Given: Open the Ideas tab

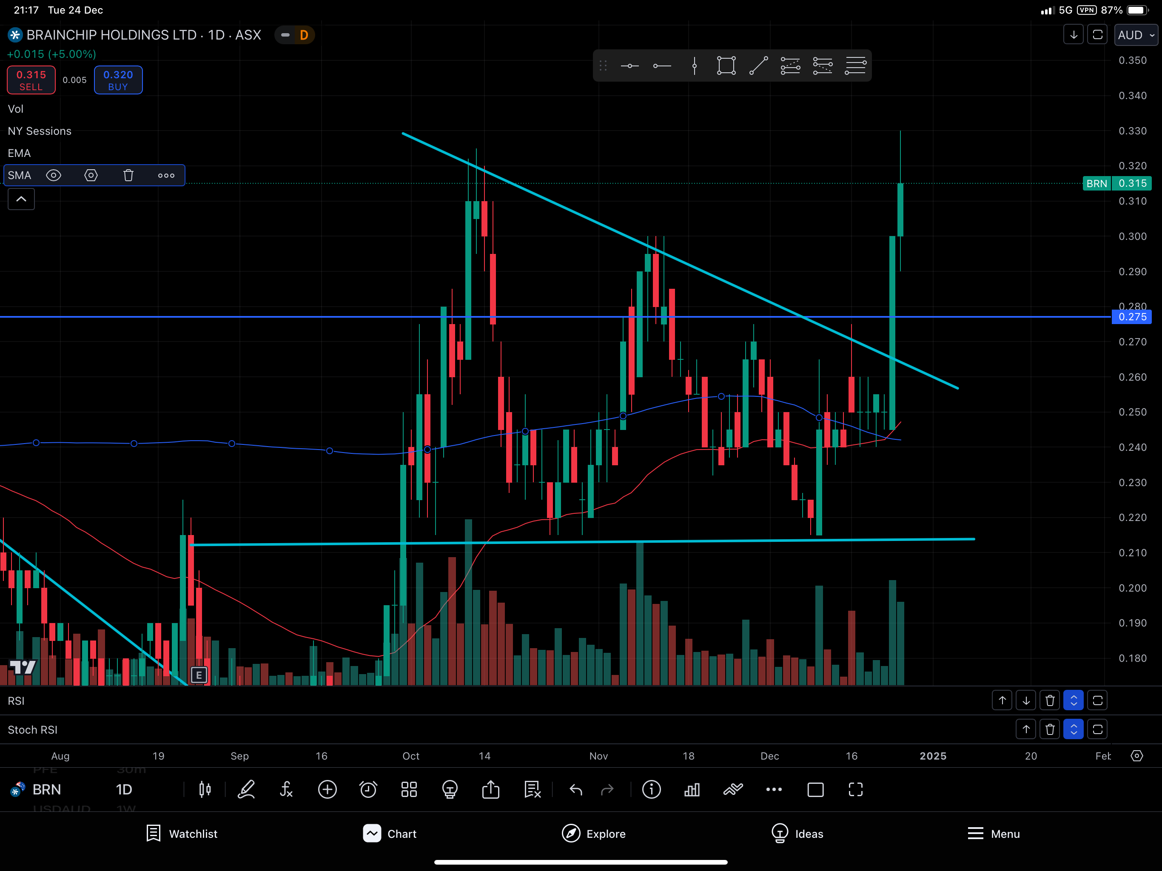Looking at the screenshot, I should 797,834.
